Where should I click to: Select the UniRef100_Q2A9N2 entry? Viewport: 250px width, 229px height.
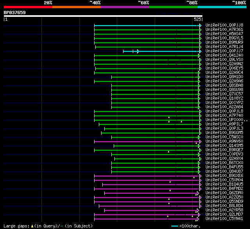(224, 64)
